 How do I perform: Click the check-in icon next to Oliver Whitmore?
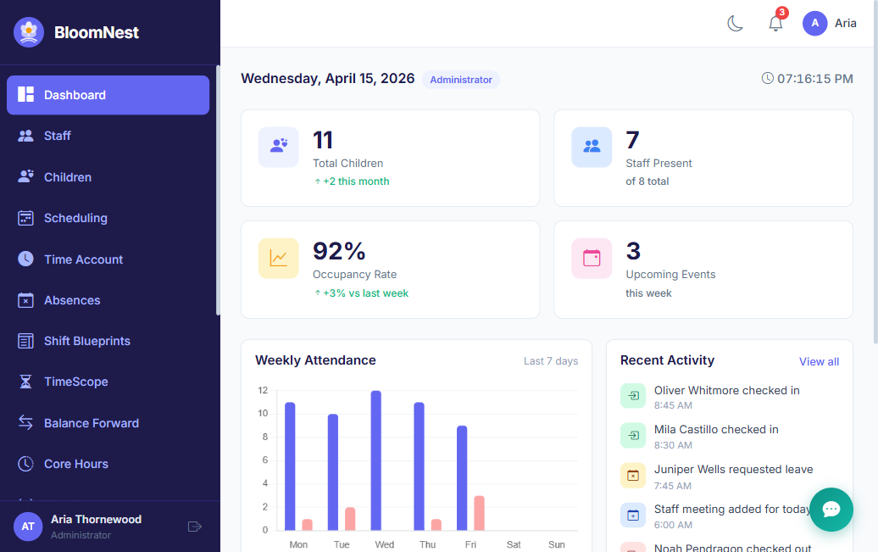[633, 395]
